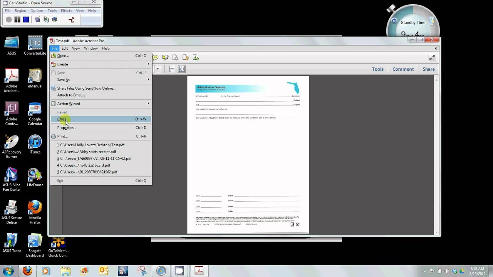The image size is (493, 277).
Task: Choose Print... from the File menu
Action: pyautogui.click(x=101, y=136)
